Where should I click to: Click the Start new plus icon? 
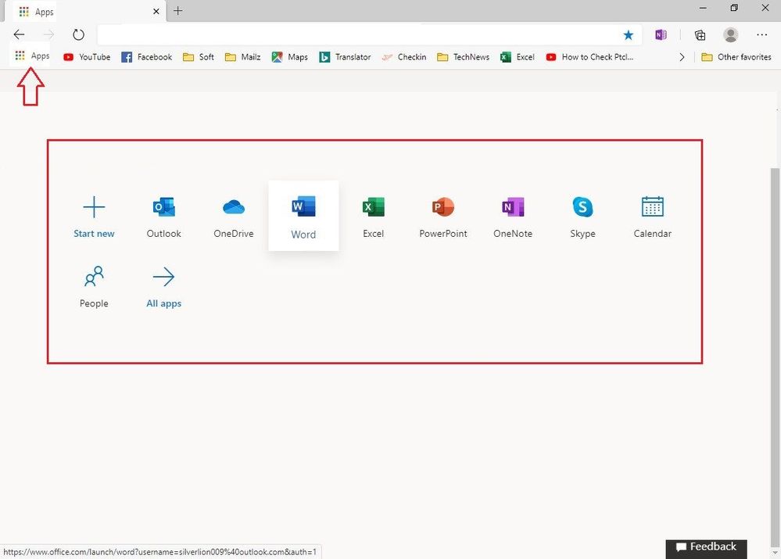94,206
